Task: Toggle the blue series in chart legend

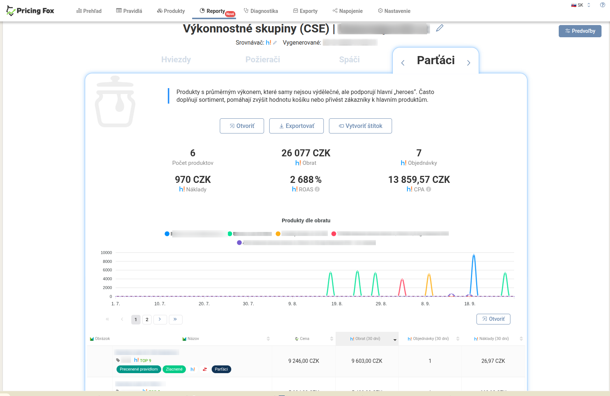Action: point(167,234)
